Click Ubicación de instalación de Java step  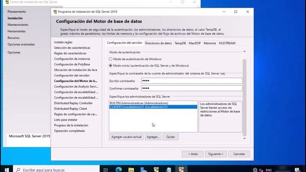[76, 70]
